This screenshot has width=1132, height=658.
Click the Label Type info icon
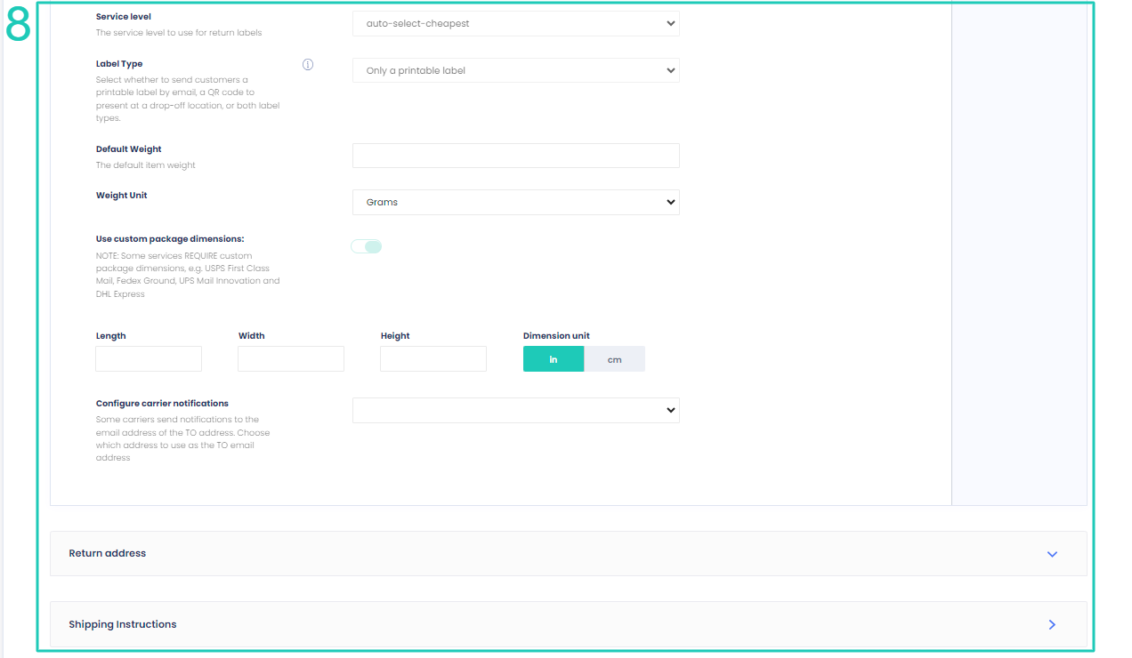point(308,64)
